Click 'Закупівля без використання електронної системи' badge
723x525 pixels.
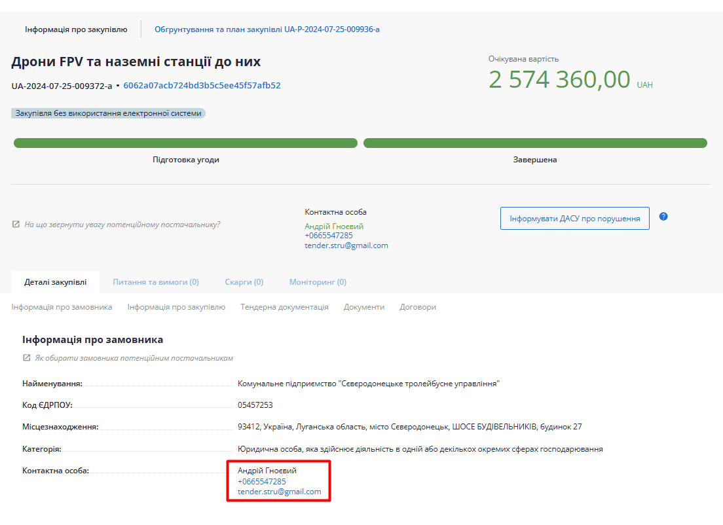point(108,113)
